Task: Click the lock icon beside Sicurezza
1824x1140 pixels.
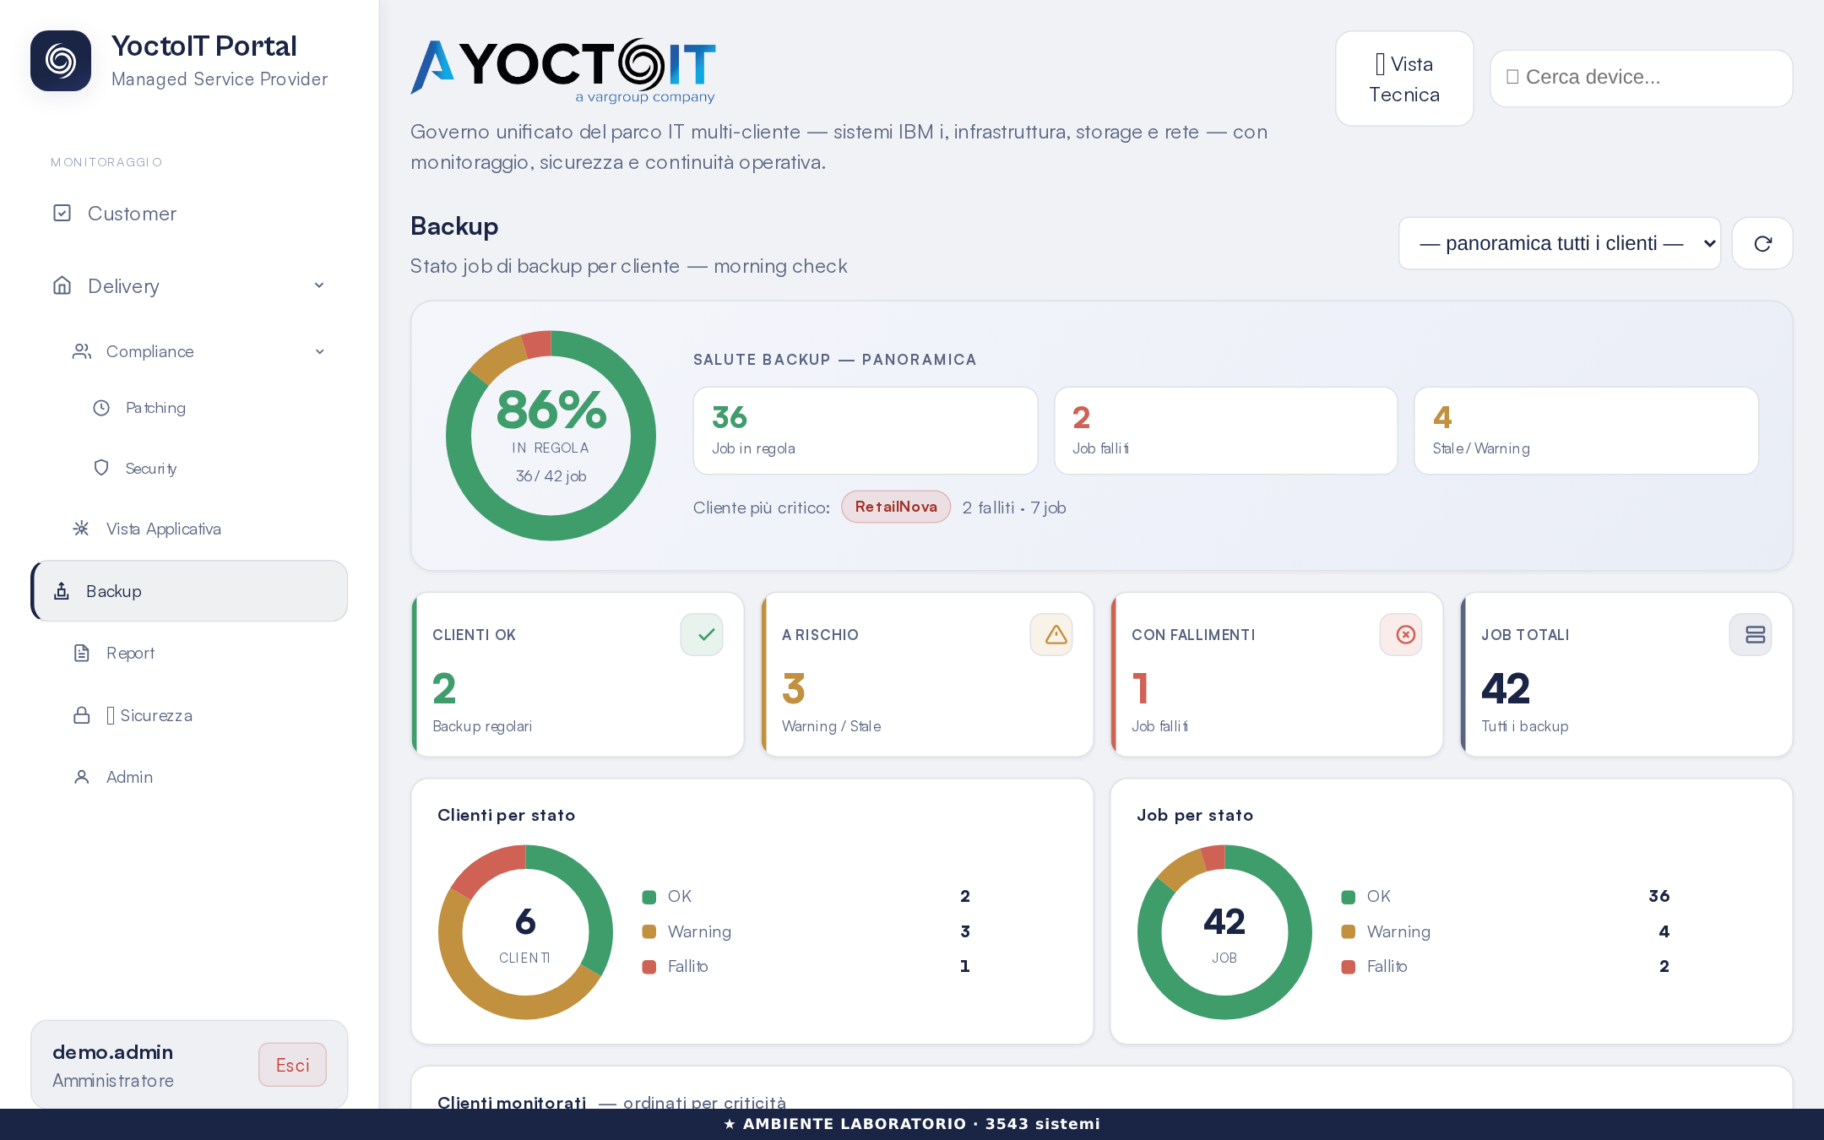Action: pos(82,715)
